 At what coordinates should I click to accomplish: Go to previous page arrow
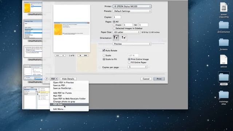click(x=63, y=55)
